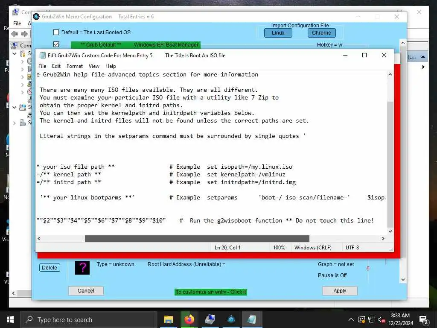The height and width of the screenshot is (328, 437).
Task: Click the Notepad icon in the editor title bar
Action: pos(42,55)
